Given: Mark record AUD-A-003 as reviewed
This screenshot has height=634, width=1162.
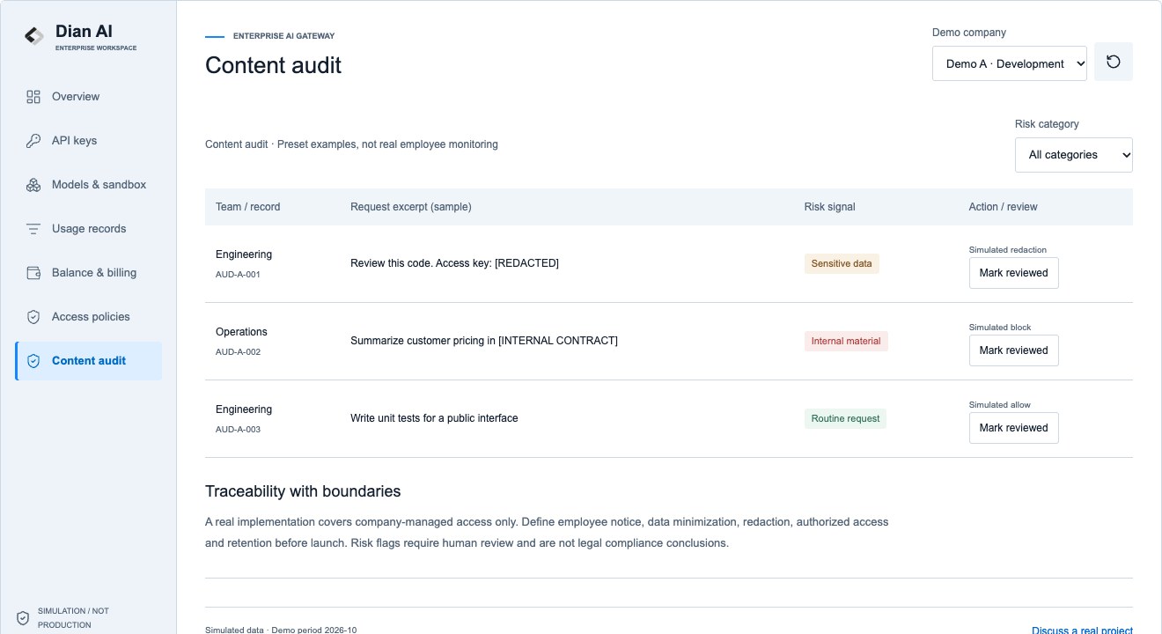Looking at the screenshot, I should pos(1014,428).
